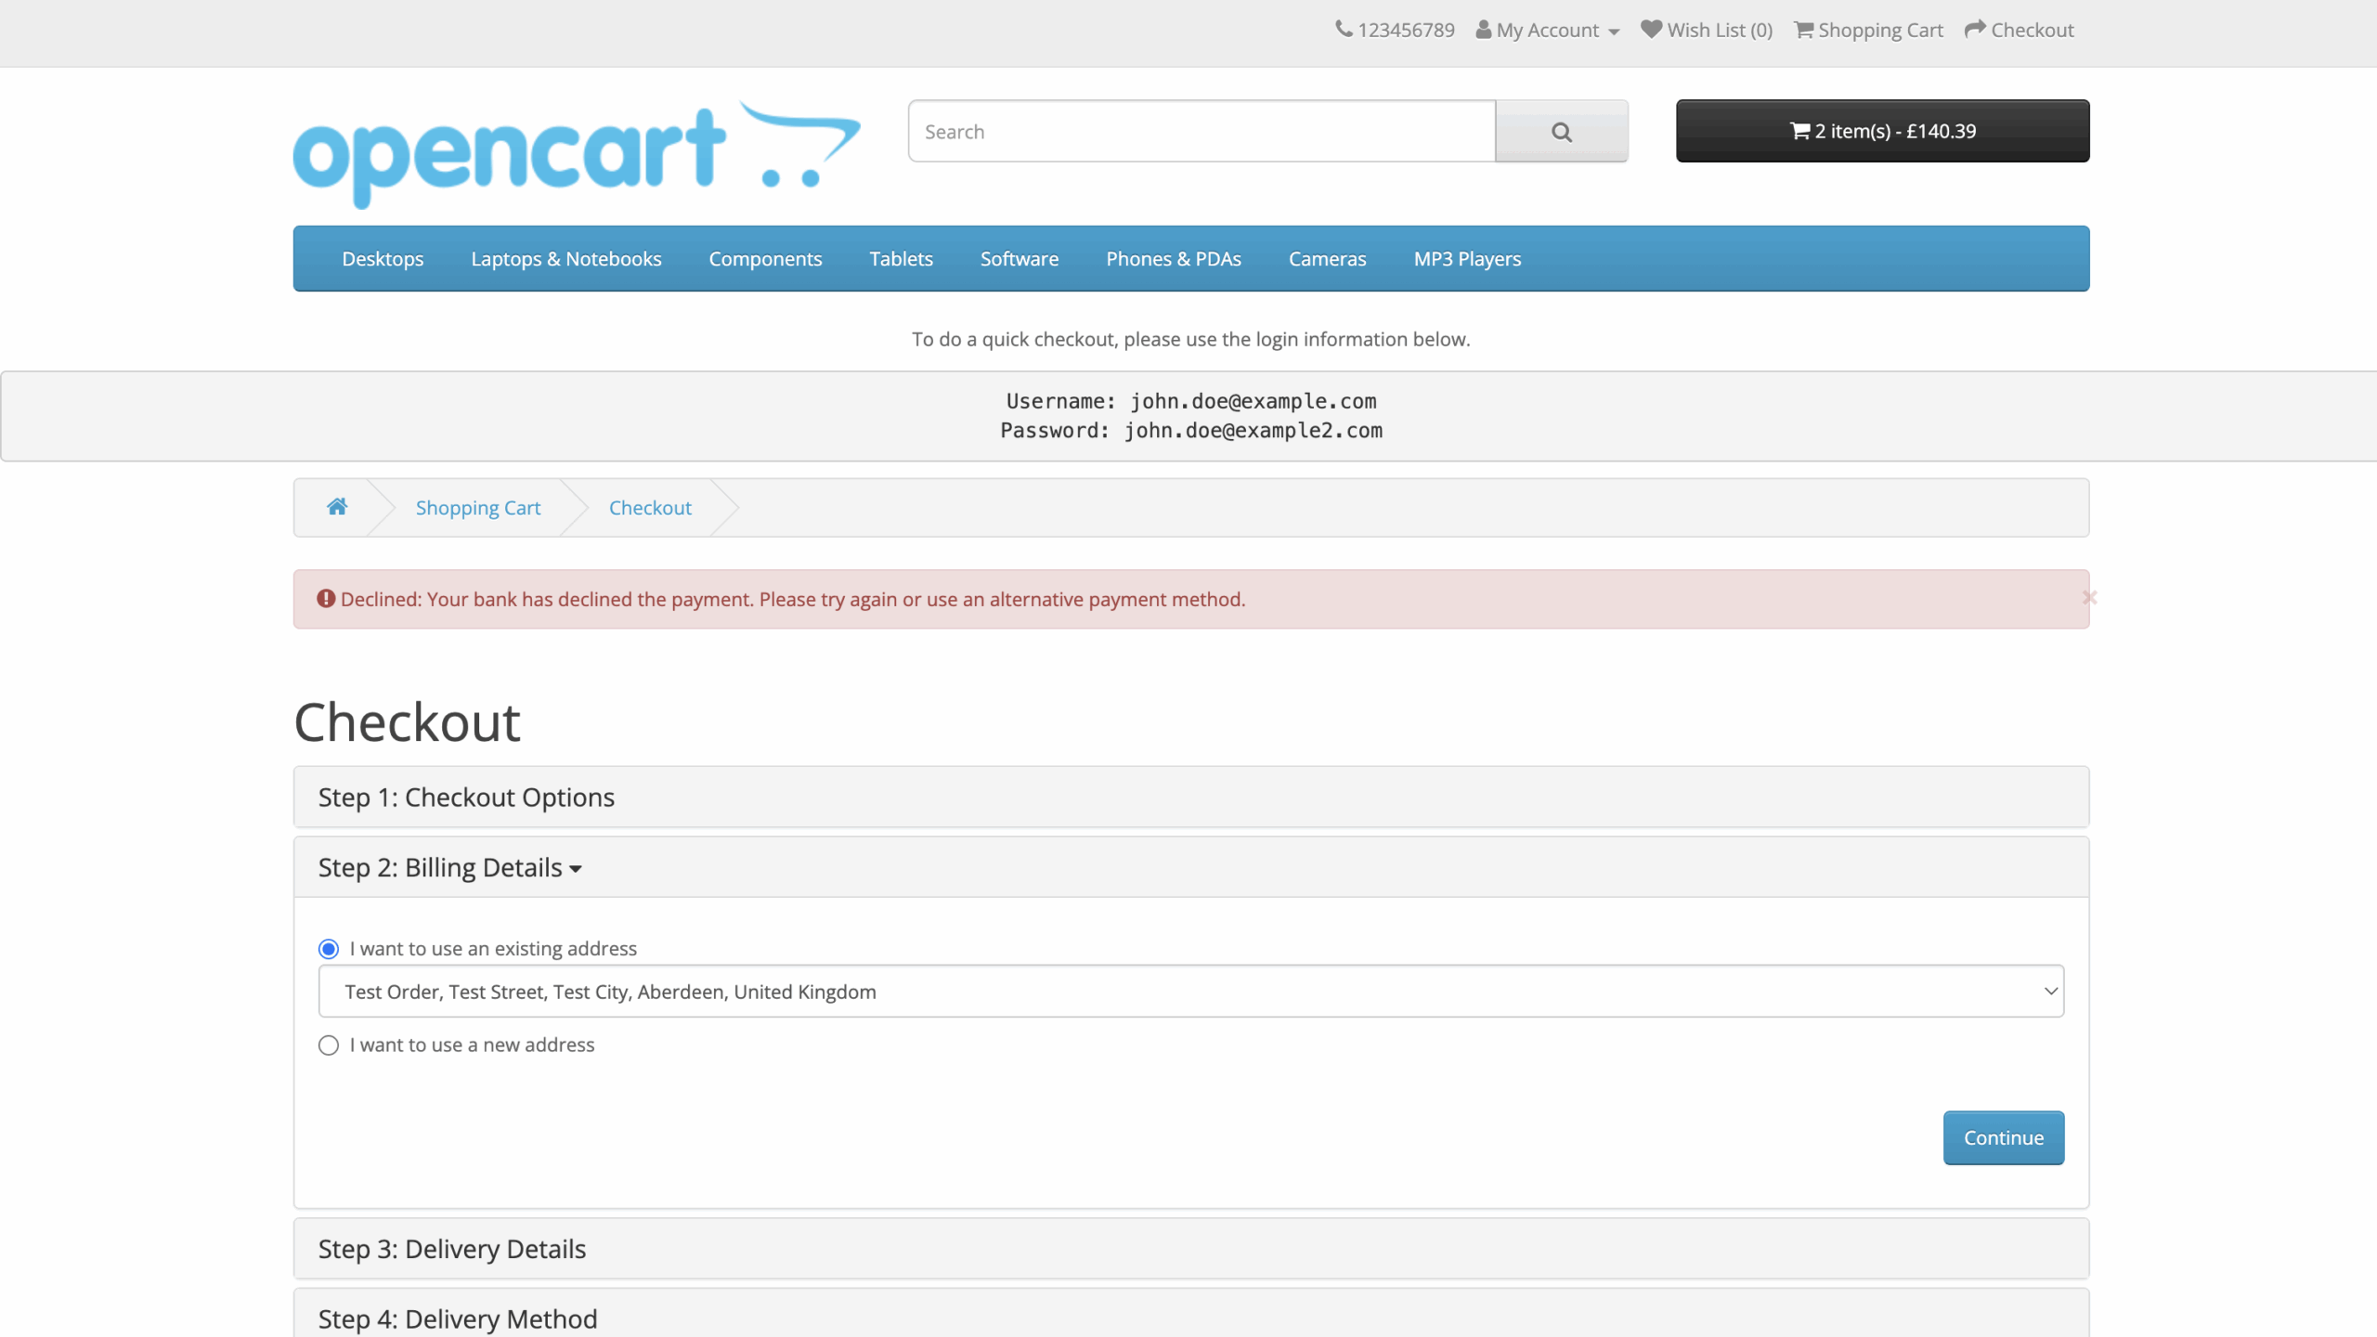Image resolution: width=2377 pixels, height=1337 pixels.
Task: Click the Wish List heart icon
Action: point(1651,30)
